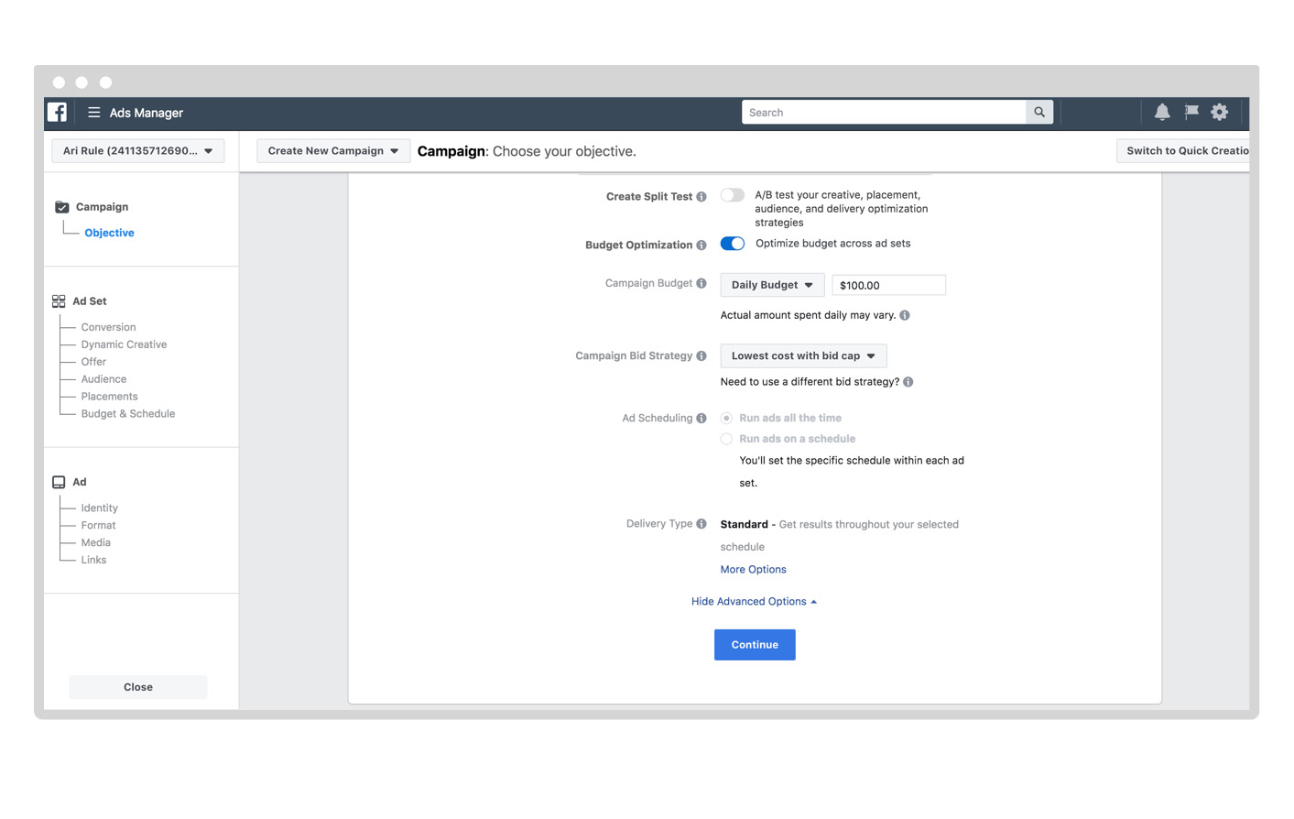Screen dimensions: 1294x819
Task: Go to Objective in the sidebar
Action: tap(109, 233)
